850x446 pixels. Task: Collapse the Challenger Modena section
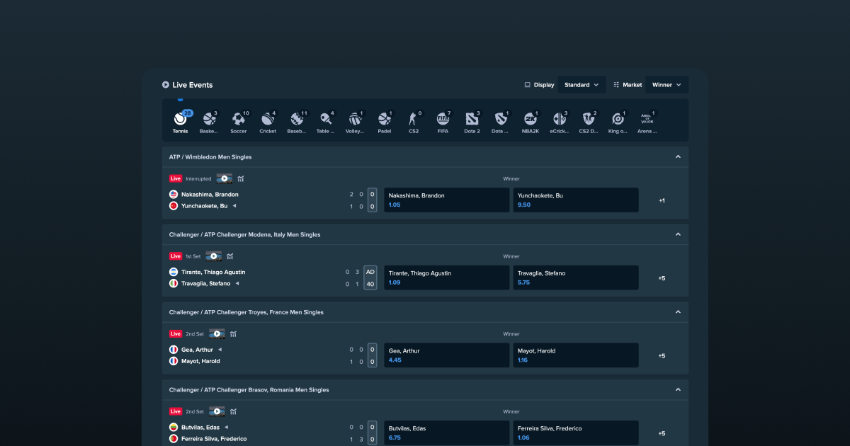click(678, 234)
